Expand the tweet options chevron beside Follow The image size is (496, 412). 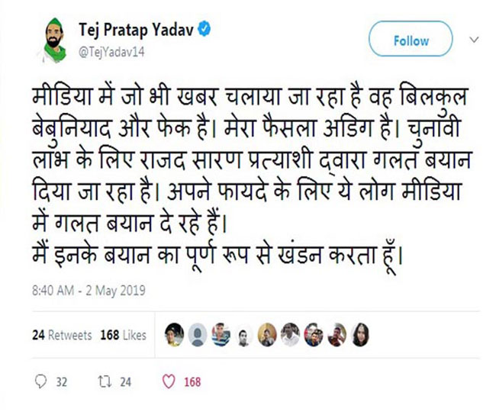pos(475,40)
